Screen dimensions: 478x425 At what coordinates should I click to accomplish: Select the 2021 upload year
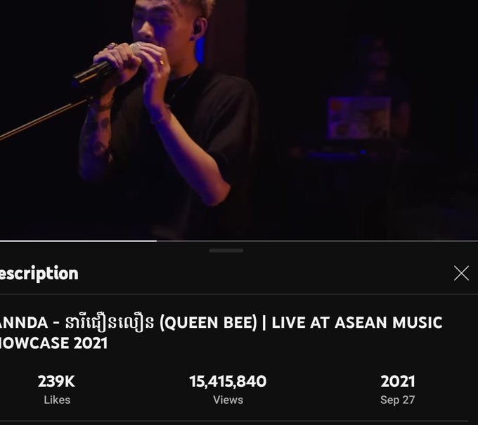pyautogui.click(x=398, y=381)
